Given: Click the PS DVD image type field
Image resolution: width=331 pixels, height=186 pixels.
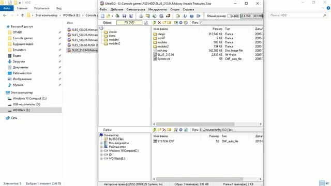Looking at the screenshot, I should (129, 22).
